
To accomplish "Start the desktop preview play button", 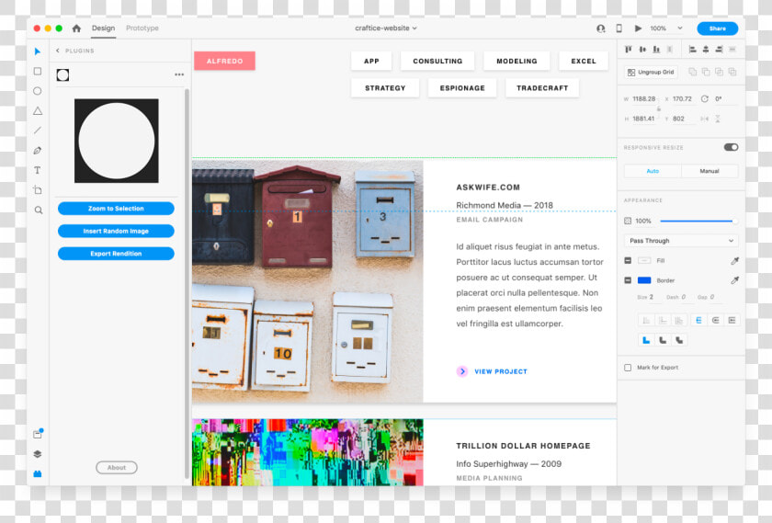I will coord(638,28).
